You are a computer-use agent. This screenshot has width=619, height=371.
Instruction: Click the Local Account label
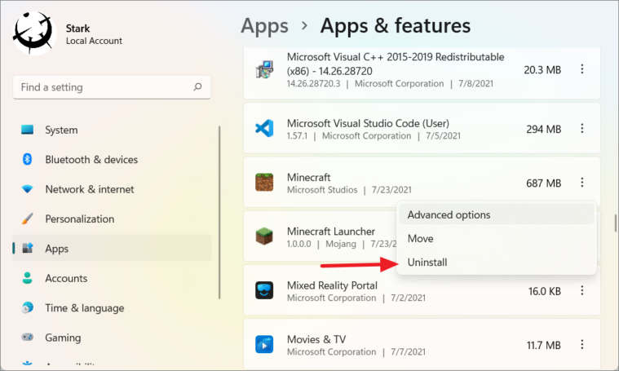pyautogui.click(x=94, y=41)
